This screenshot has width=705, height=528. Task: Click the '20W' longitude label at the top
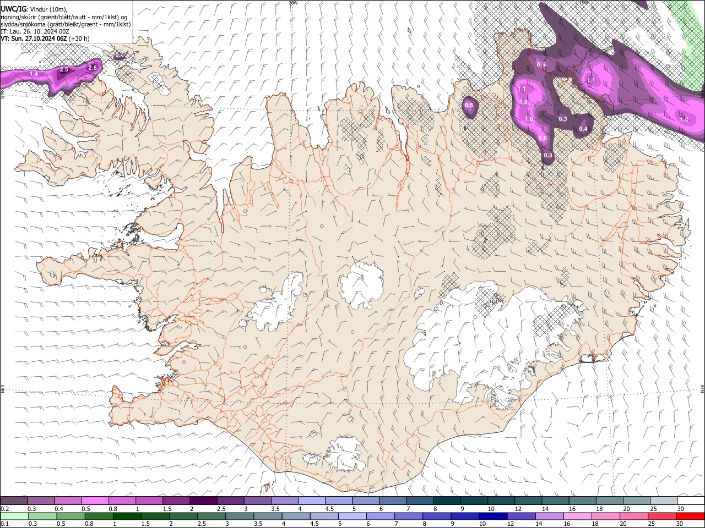pos(293,3)
